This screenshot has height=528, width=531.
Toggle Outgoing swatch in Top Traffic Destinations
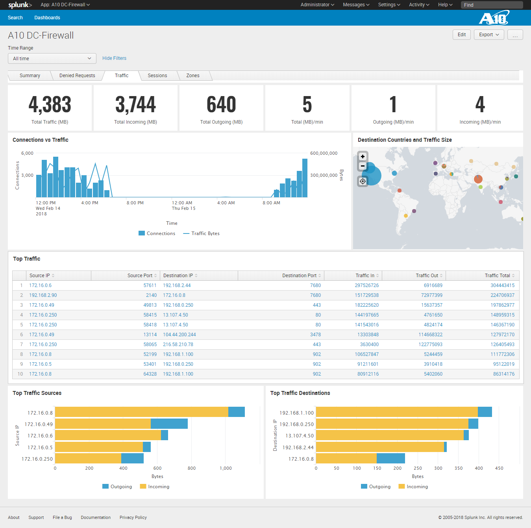point(364,486)
